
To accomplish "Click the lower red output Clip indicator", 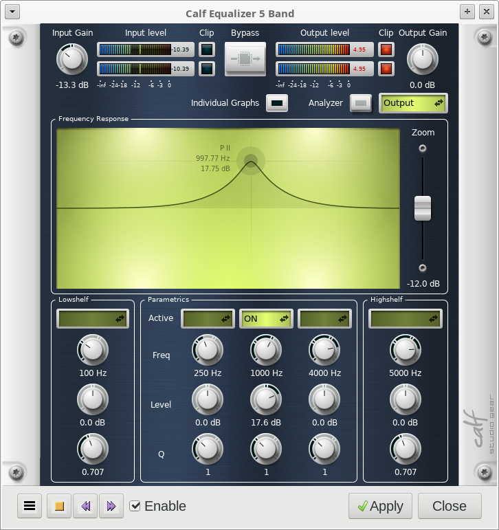I will (386, 69).
